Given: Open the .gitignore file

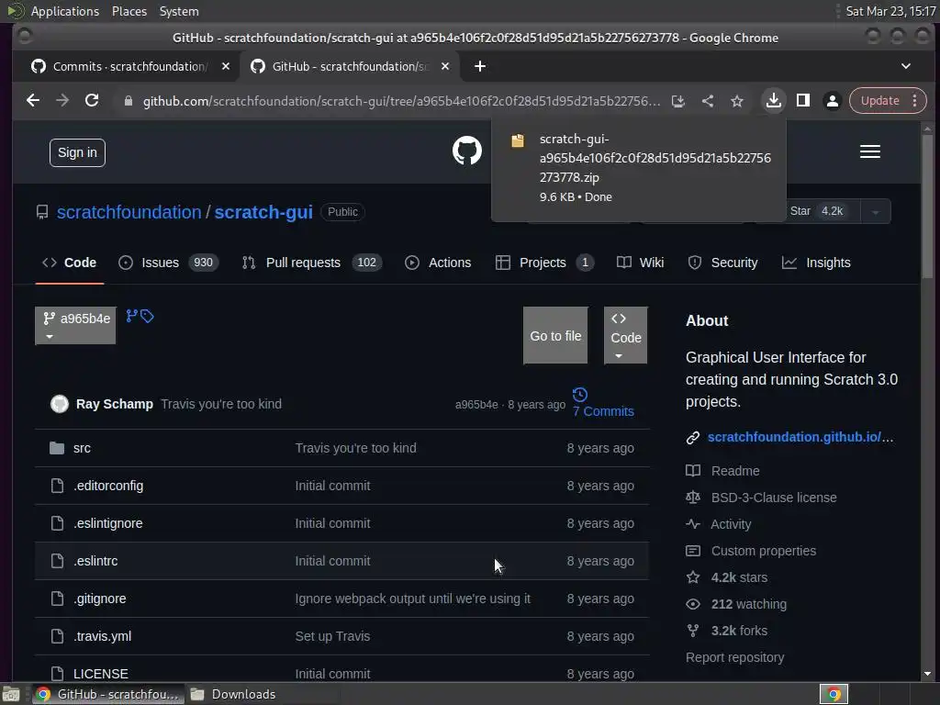Looking at the screenshot, I should (x=99, y=599).
